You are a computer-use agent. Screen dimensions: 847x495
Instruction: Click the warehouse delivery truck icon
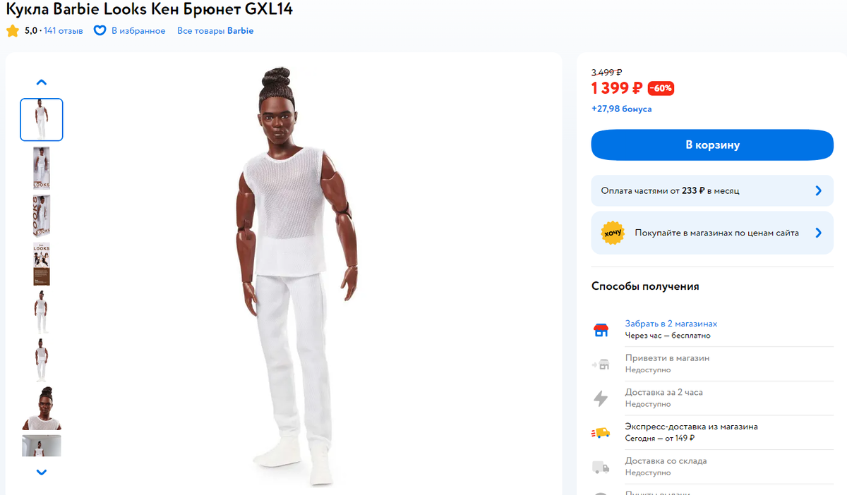pyautogui.click(x=601, y=467)
